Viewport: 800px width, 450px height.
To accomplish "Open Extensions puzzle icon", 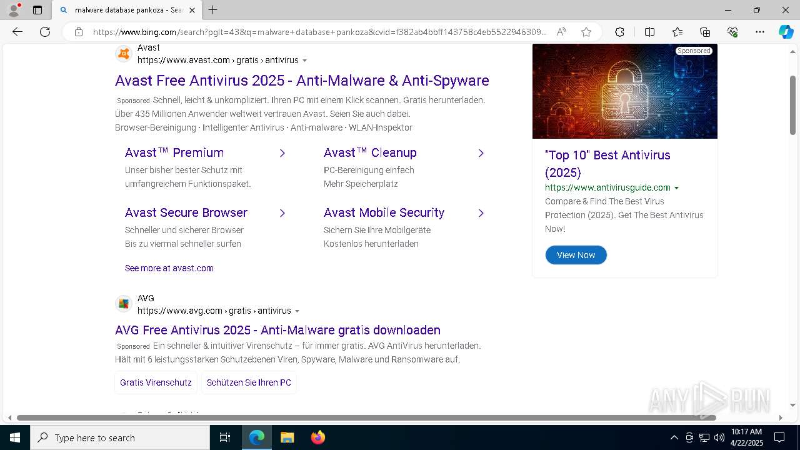I will tap(619, 32).
